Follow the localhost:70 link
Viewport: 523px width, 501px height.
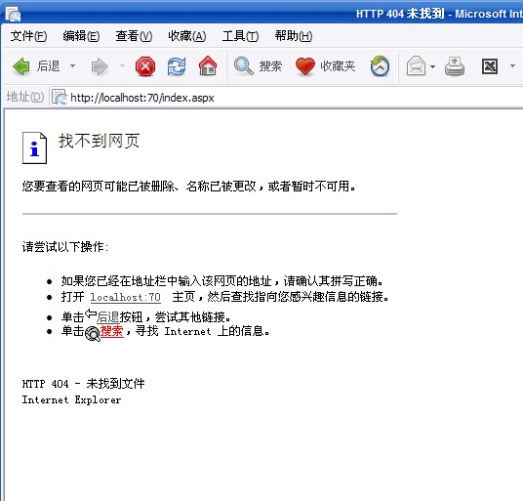[126, 297]
